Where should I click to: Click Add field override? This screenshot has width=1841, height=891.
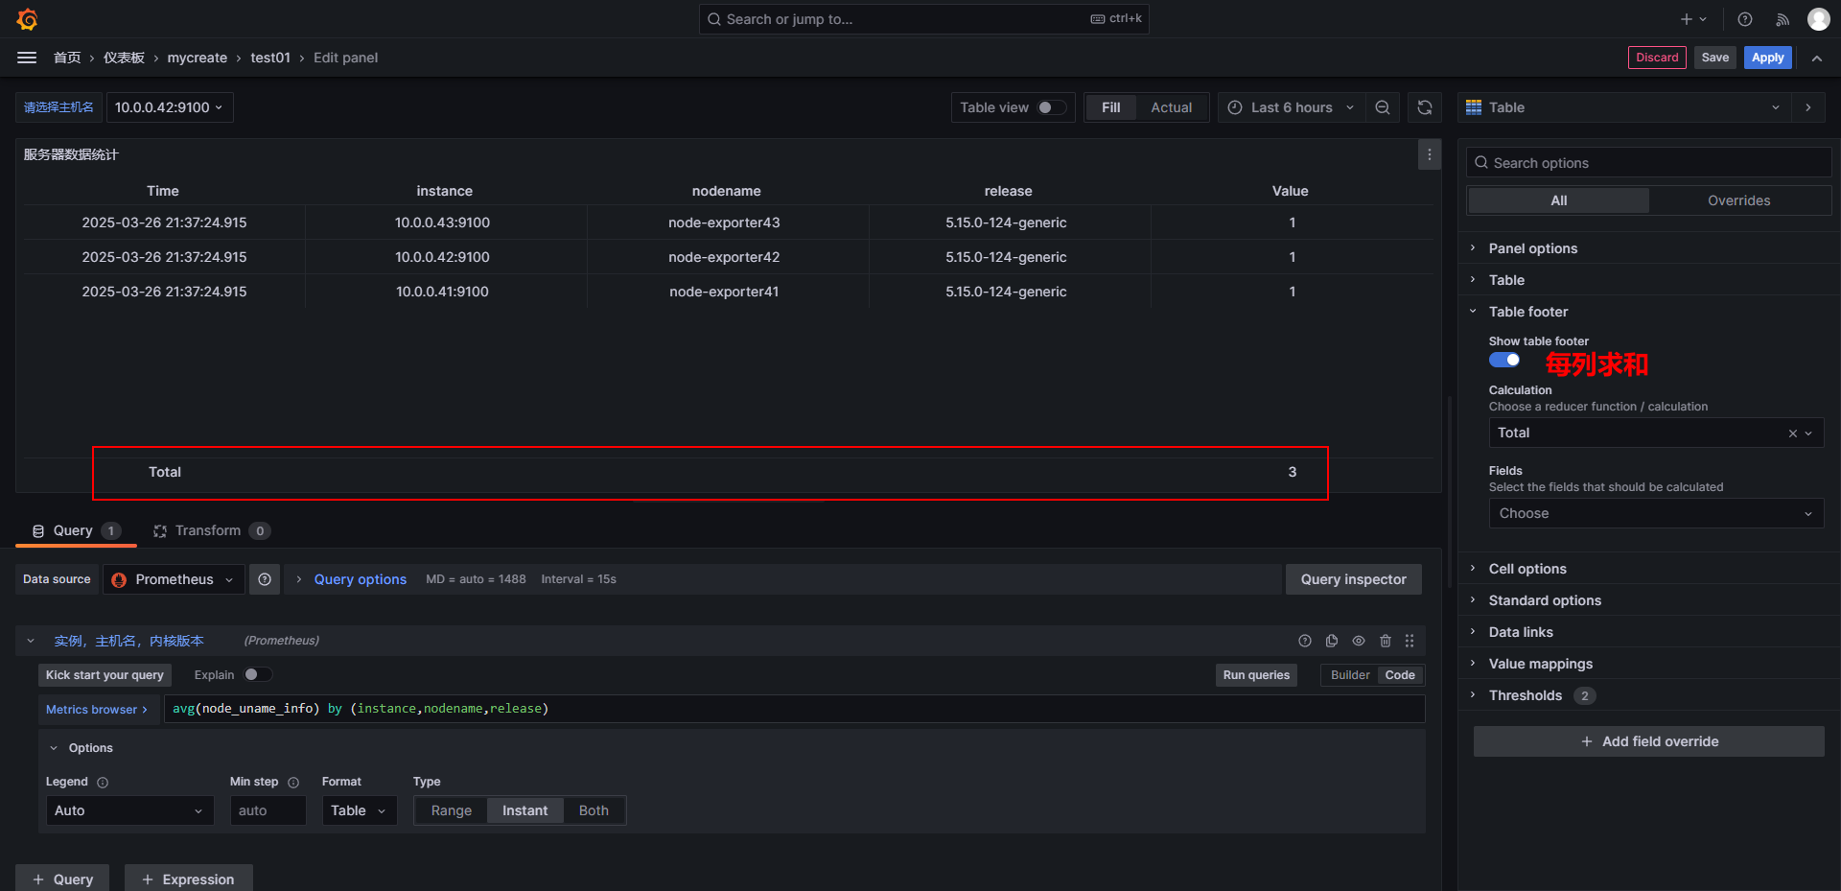click(x=1649, y=741)
